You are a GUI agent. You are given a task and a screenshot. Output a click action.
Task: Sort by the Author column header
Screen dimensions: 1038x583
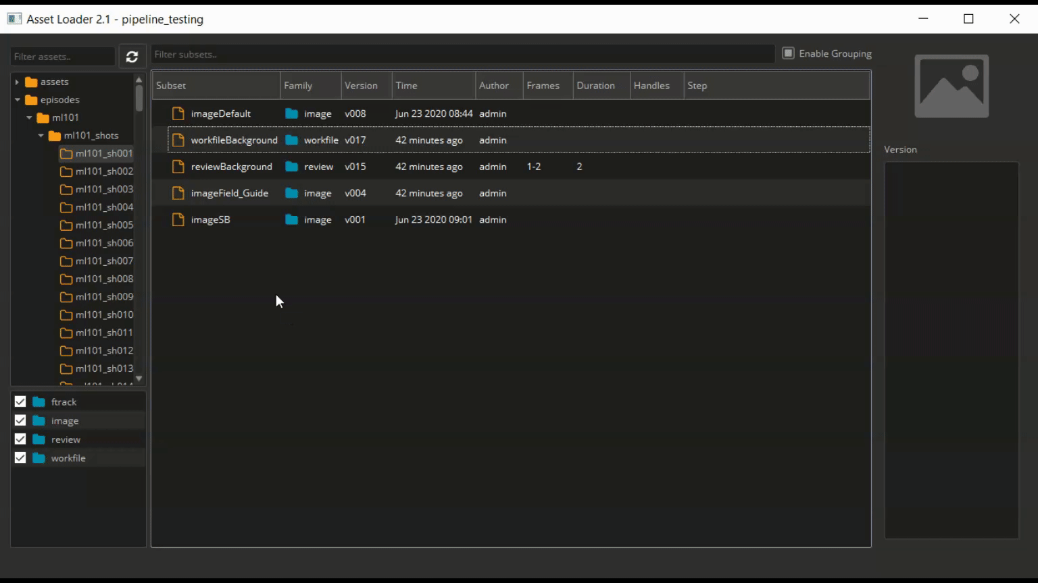499,86
